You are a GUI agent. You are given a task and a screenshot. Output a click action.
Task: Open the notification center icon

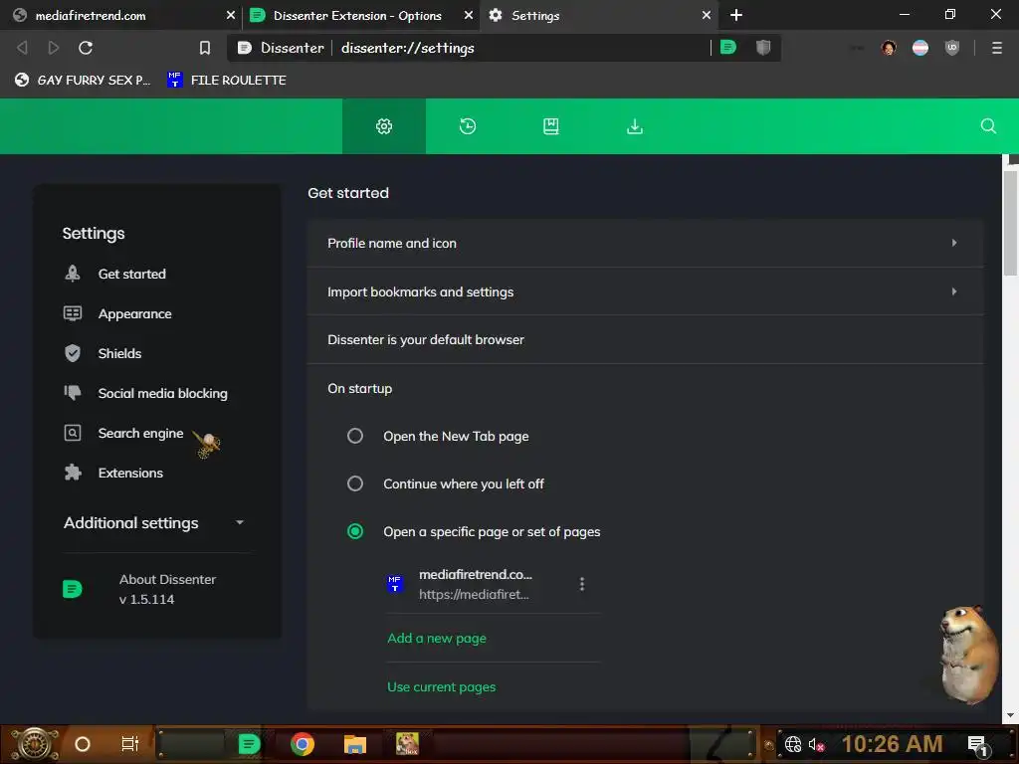click(x=977, y=744)
